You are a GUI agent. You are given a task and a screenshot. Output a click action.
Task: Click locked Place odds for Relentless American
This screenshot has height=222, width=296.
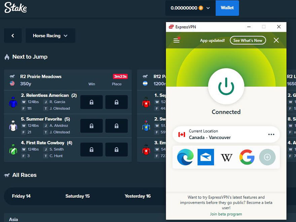116,102
